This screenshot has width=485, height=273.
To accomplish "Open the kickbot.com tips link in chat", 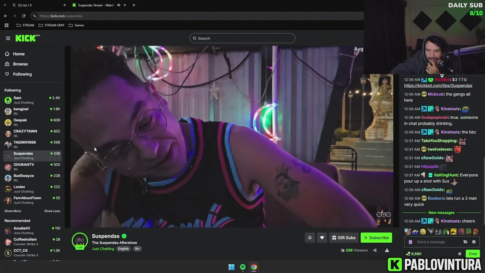I will point(438,86).
